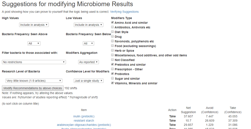Check the Herb or Spice checkbox

(112, 51)
